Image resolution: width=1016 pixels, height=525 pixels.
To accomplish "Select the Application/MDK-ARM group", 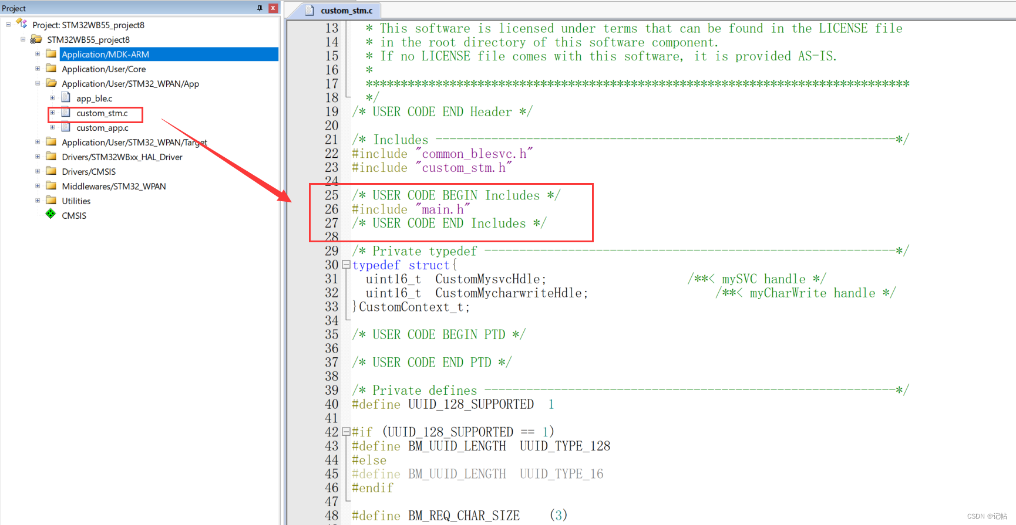I will (x=106, y=55).
